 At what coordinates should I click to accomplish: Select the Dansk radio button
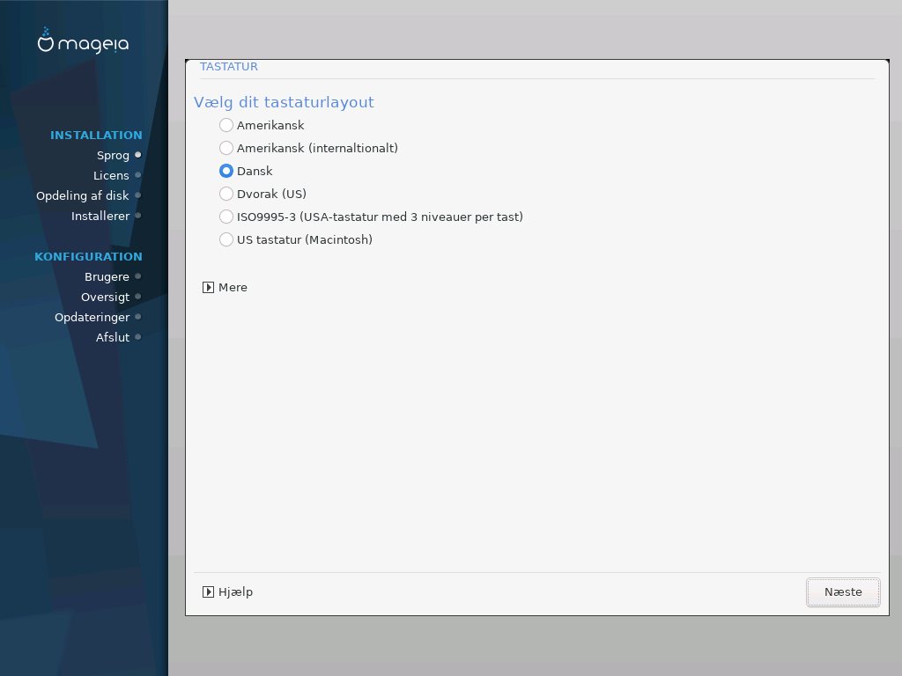[x=226, y=172]
